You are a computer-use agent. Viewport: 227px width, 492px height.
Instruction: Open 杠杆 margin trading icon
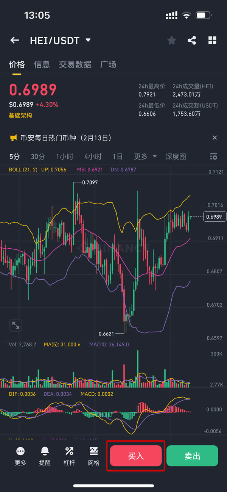coord(69,451)
